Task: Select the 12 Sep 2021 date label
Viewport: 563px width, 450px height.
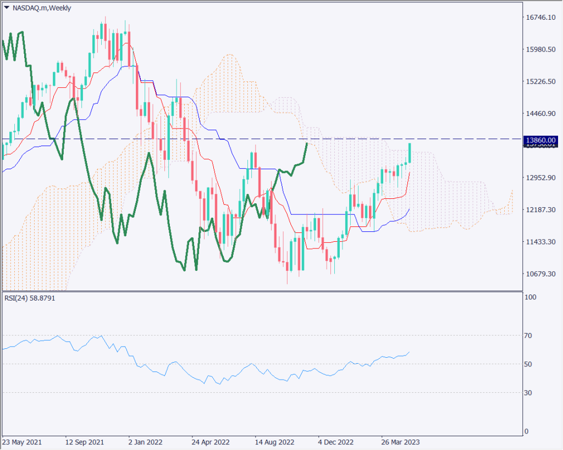Action: point(85,442)
